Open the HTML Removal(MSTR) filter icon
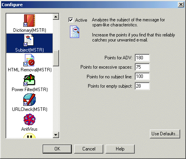 point(29,60)
